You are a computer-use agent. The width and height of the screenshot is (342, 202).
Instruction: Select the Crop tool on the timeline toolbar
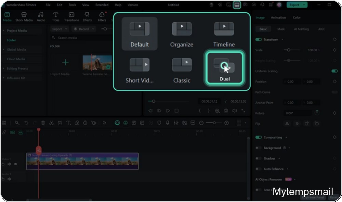click(x=60, y=123)
